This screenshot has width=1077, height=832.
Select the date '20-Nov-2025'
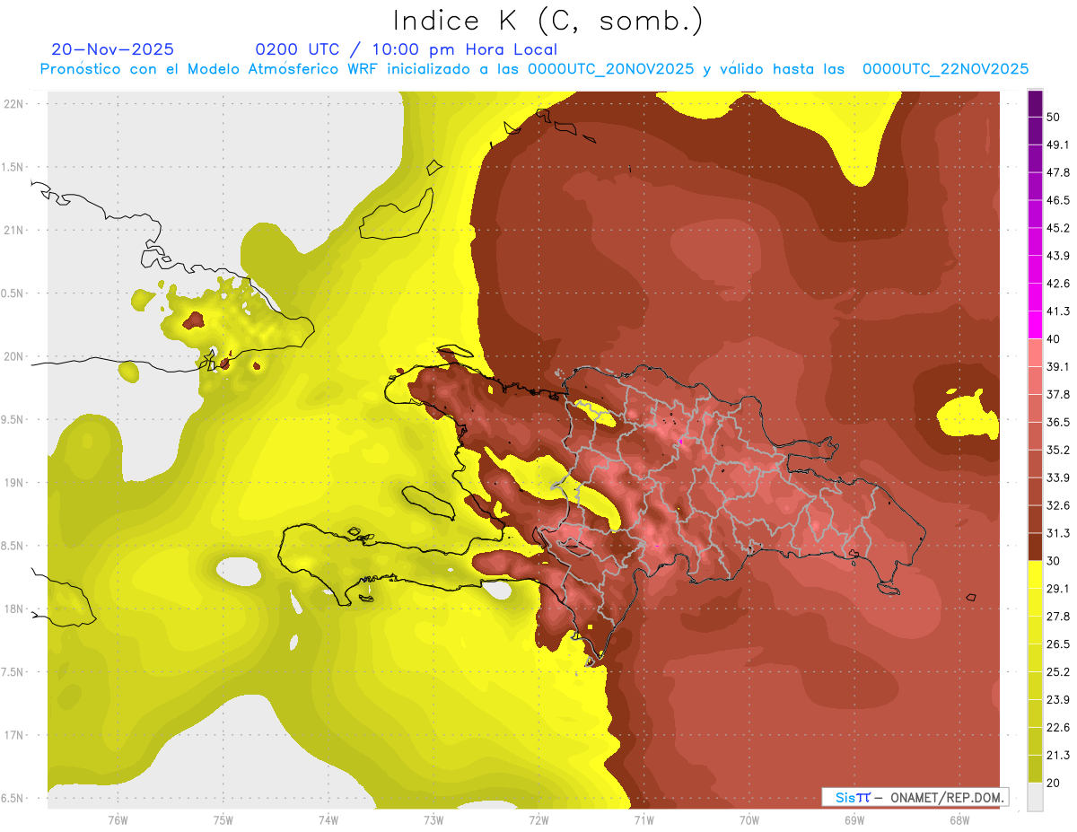(x=113, y=49)
